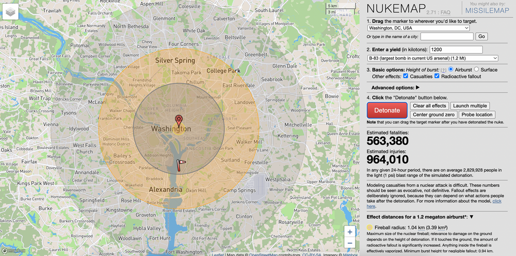
Task: Toggle the Radioactive fallout checkbox
Action: pos(437,76)
